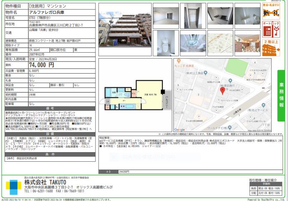Click the VILAKOBE8 circle marker on the map

[x=242, y=90]
